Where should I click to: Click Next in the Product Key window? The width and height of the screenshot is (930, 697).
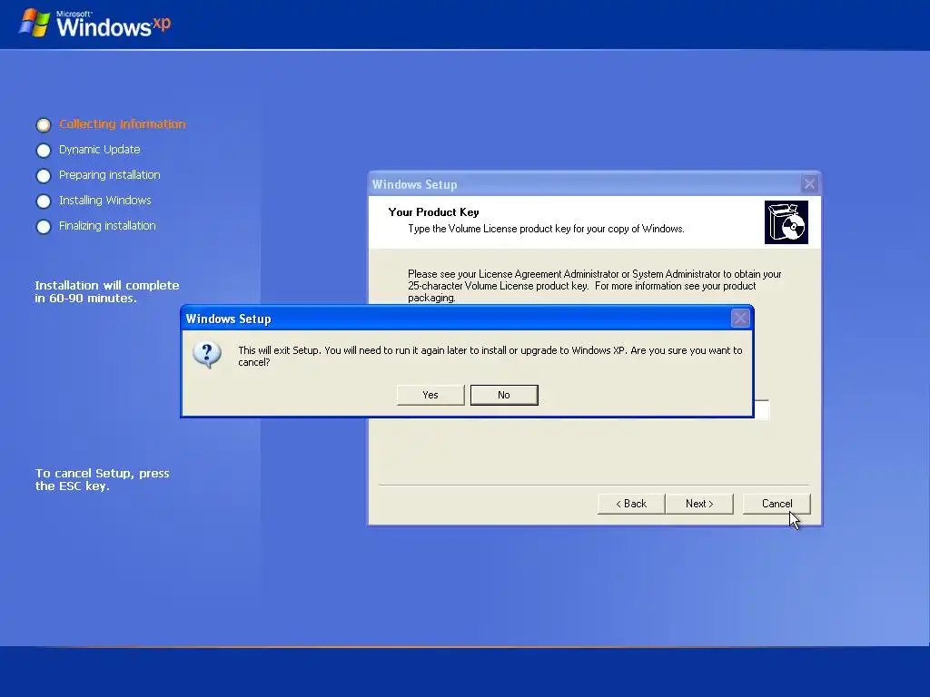(699, 503)
